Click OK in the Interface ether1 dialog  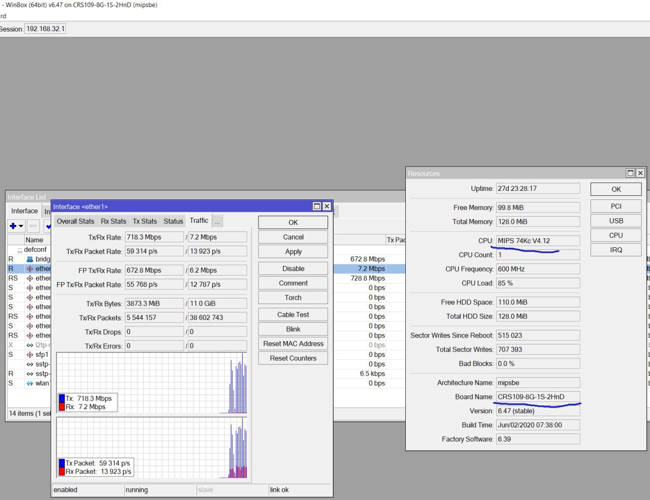pyautogui.click(x=293, y=222)
